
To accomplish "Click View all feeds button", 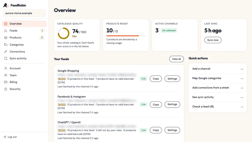I will tap(176, 59).
